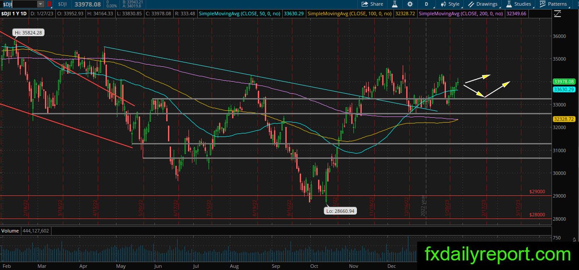Click the 36000 price axis label

560,36
